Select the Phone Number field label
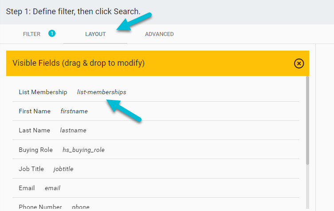 click(40, 207)
